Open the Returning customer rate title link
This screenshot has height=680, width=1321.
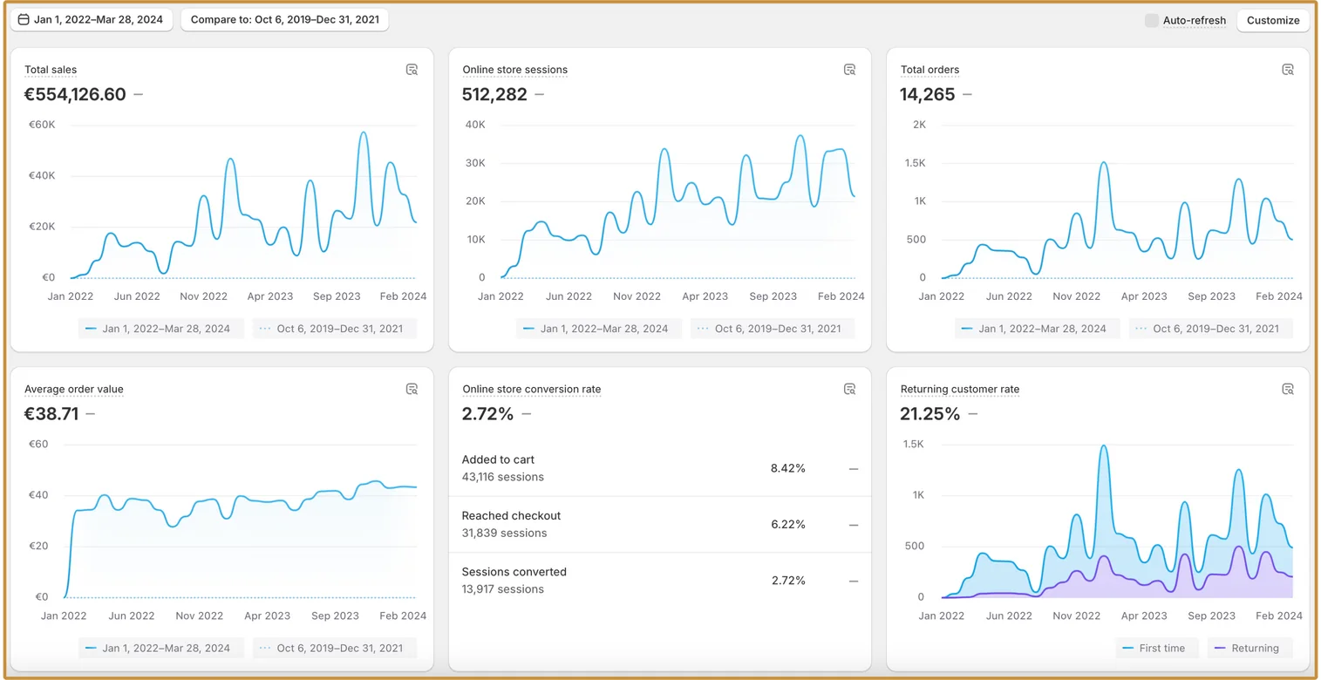[x=959, y=390]
